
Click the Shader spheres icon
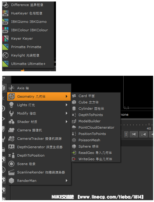click(x=11, y=122)
